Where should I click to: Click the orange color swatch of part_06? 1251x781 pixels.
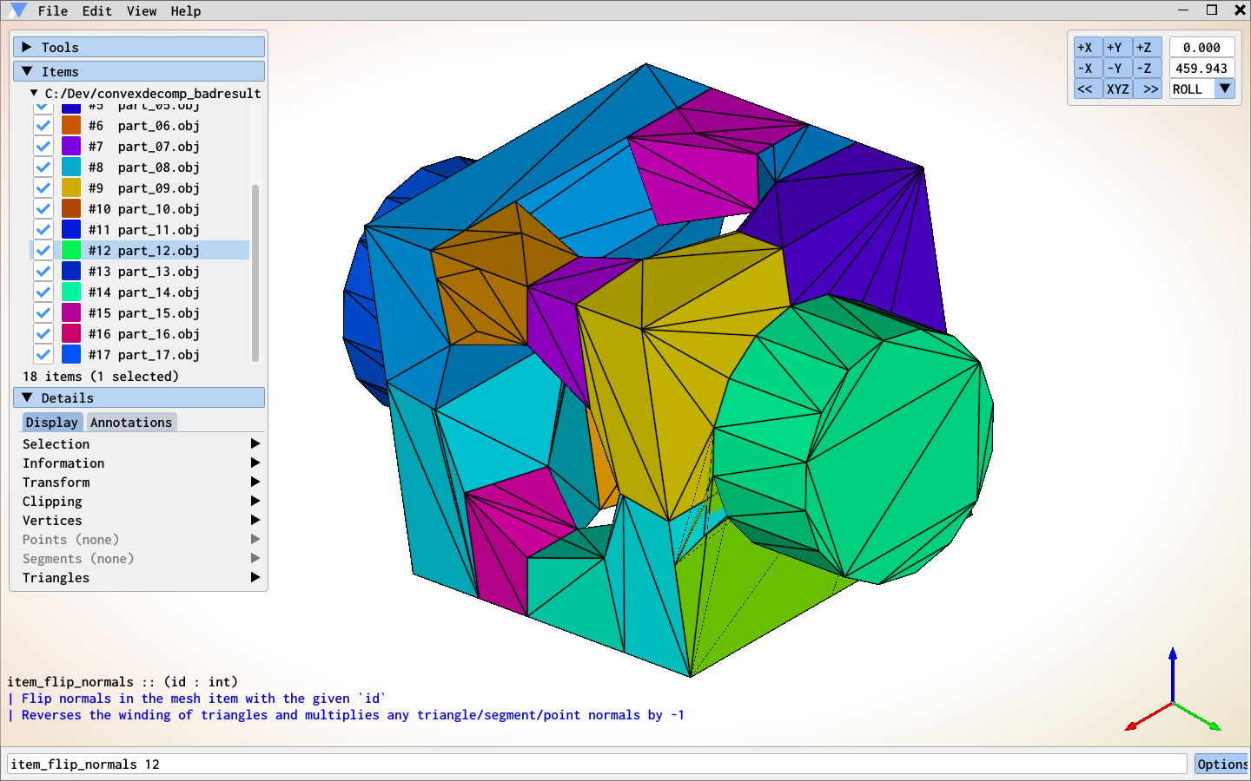(71, 126)
